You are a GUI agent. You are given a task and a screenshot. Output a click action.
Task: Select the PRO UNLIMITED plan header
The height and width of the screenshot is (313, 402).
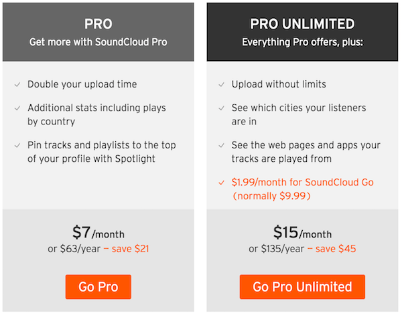(302, 32)
